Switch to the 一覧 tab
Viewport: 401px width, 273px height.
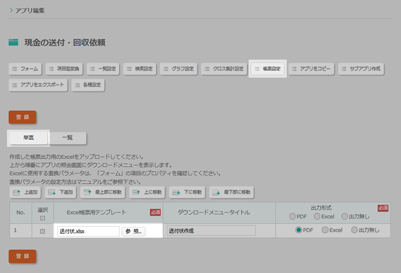(x=68, y=138)
